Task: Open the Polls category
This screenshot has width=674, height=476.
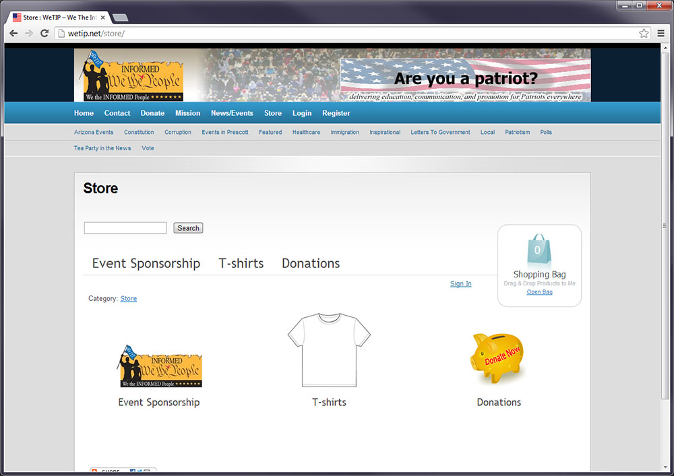Action: tap(546, 132)
